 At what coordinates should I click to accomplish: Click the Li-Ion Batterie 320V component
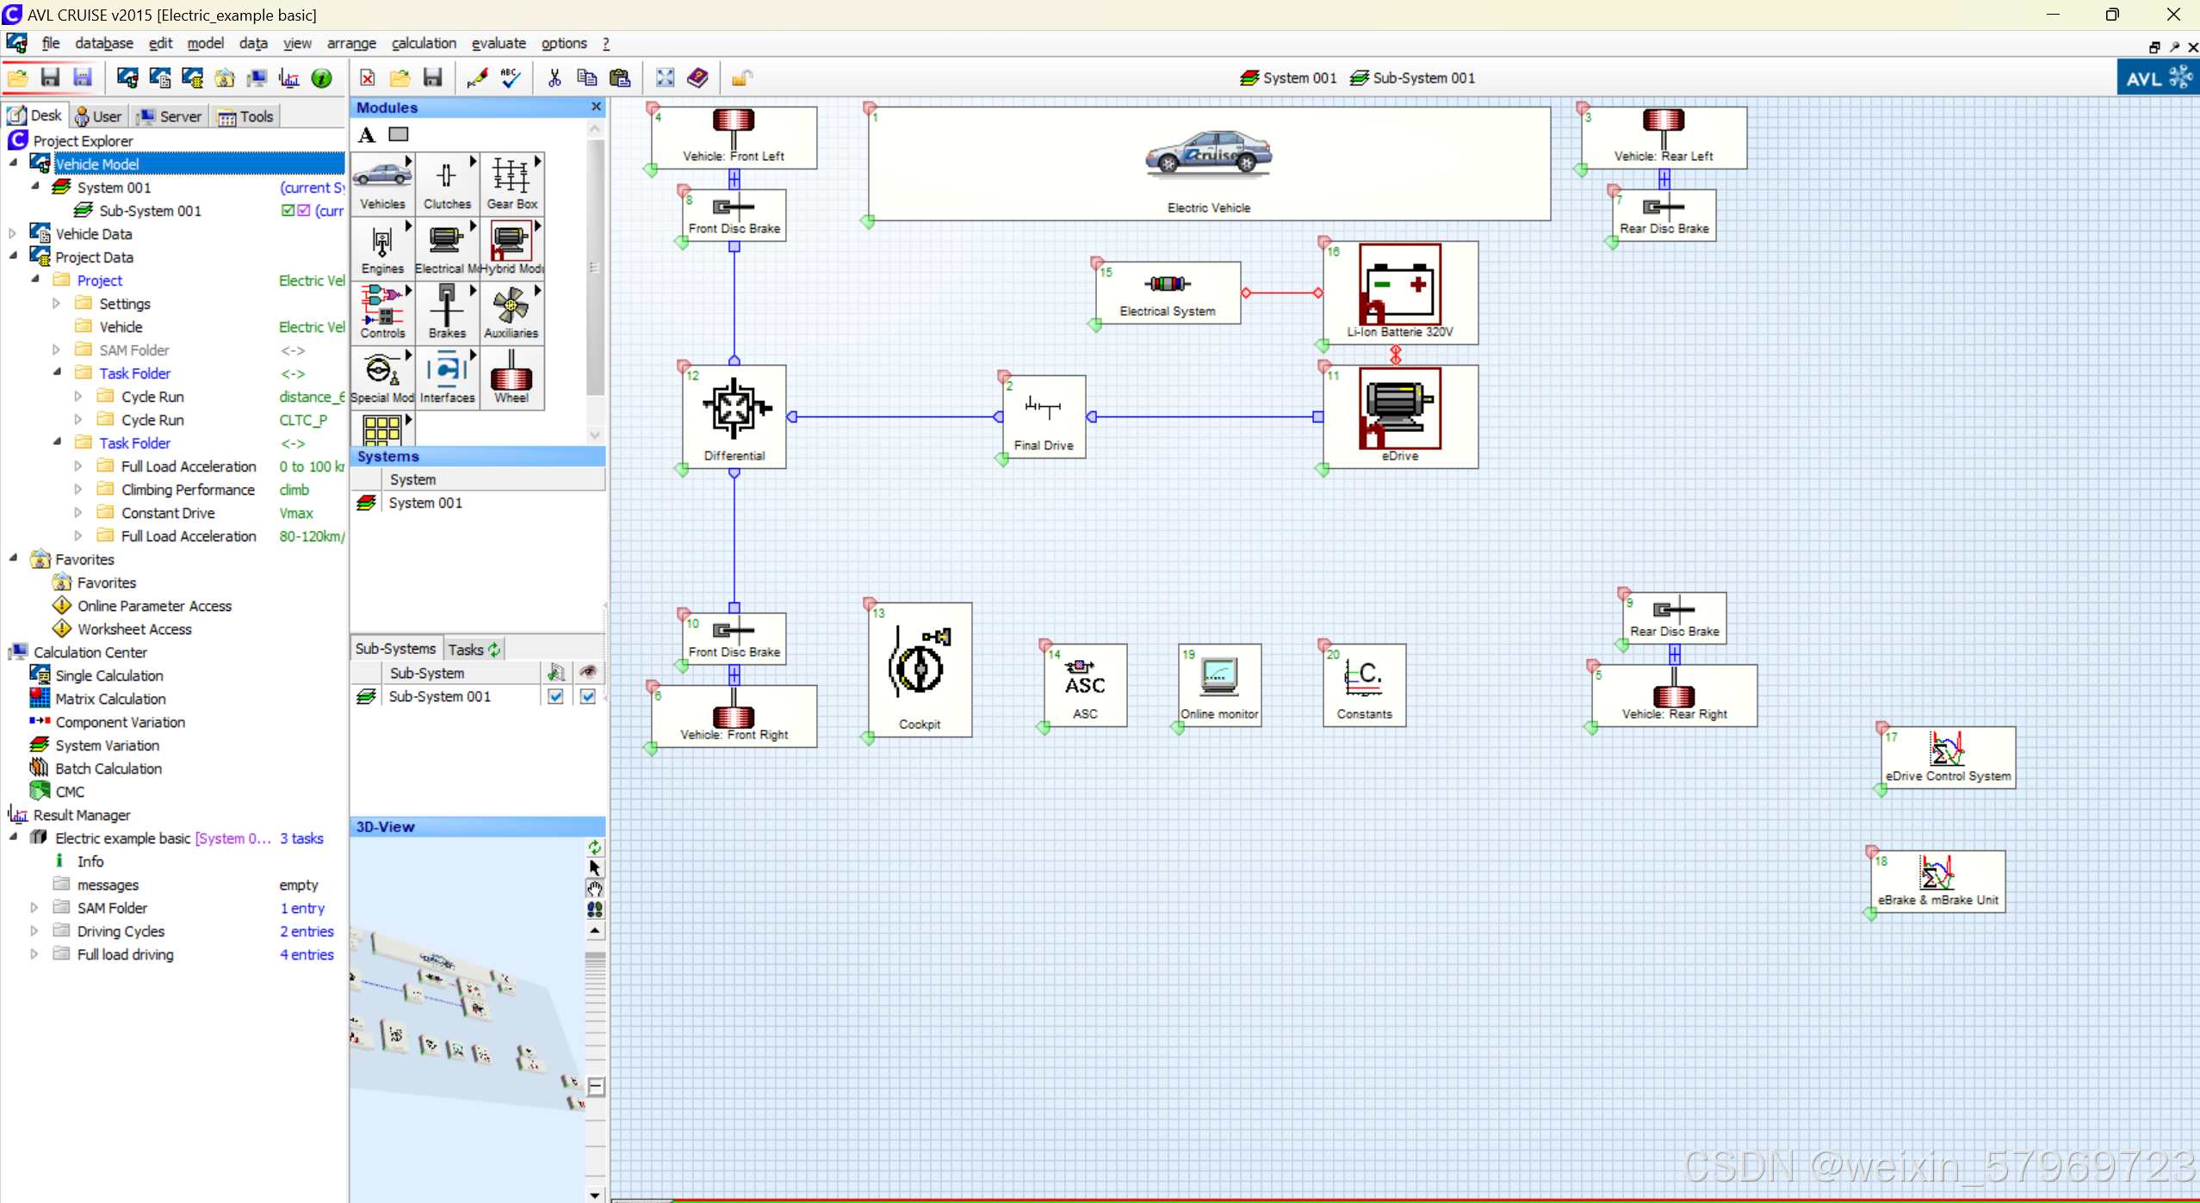1399,287
